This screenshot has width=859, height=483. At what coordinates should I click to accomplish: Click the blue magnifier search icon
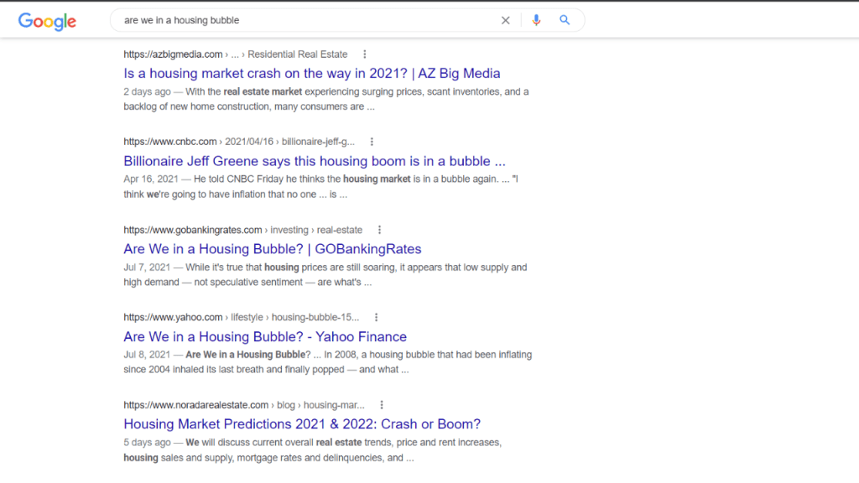pos(565,19)
